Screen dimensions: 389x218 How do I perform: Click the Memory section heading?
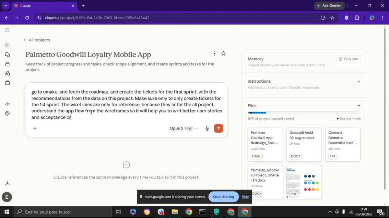255,59
